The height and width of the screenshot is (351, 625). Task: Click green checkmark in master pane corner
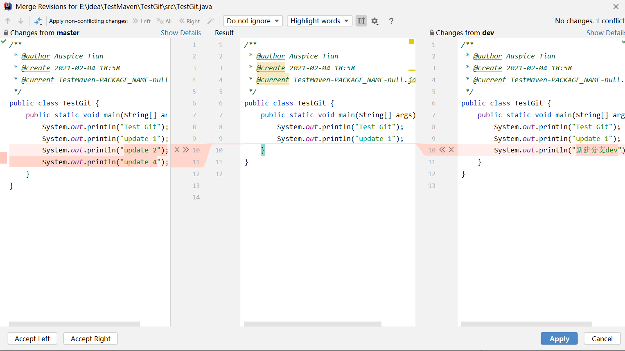[x=4, y=41]
